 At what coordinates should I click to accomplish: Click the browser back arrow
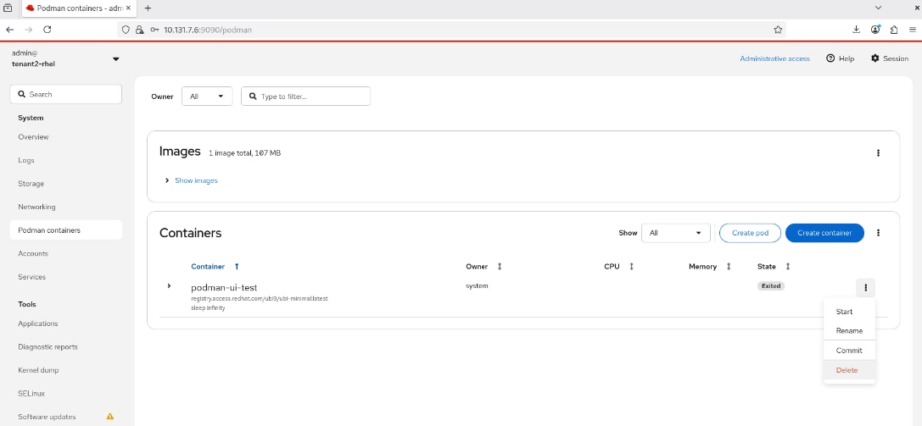click(x=10, y=30)
